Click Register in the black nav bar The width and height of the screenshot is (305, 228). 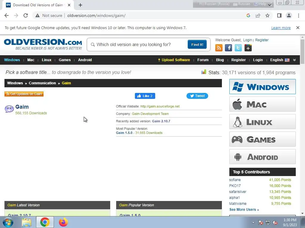(239, 60)
